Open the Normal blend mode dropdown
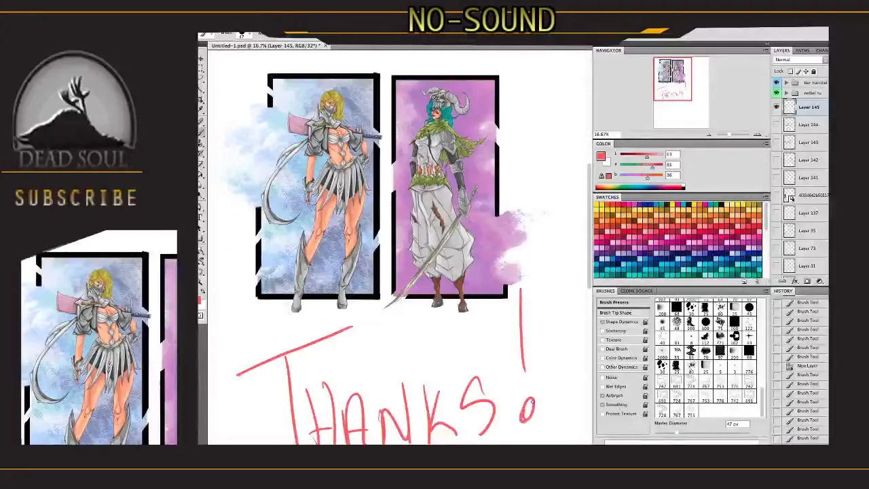Image resolution: width=869 pixels, height=489 pixels. [x=801, y=60]
